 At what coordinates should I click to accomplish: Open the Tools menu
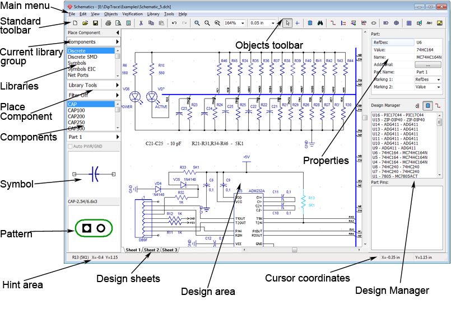click(169, 14)
